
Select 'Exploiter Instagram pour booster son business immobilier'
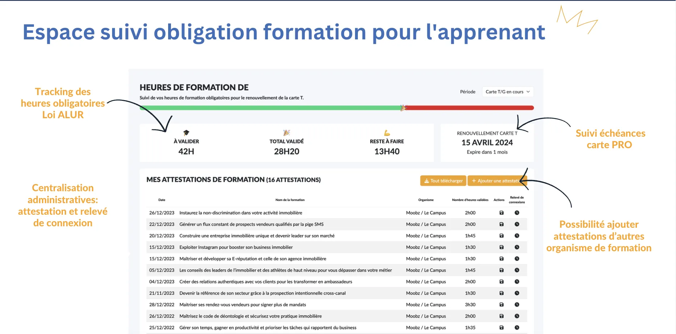click(x=236, y=247)
